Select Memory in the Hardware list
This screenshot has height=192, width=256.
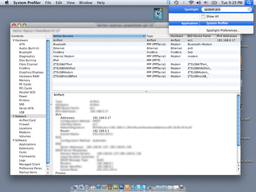pyautogui.click(x=25, y=80)
